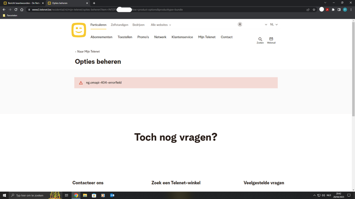The width and height of the screenshot is (355, 199).
Task: Open the NL language selector
Action: point(274,25)
